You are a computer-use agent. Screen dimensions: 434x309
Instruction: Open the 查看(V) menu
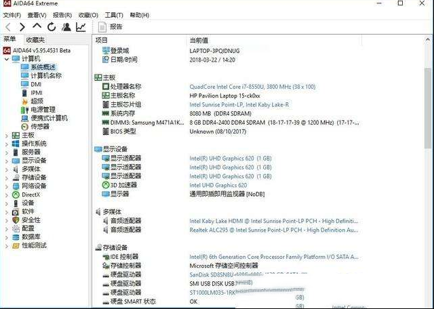click(x=37, y=15)
